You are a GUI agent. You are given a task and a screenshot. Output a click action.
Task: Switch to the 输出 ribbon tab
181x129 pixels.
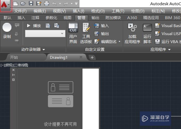point(95,18)
